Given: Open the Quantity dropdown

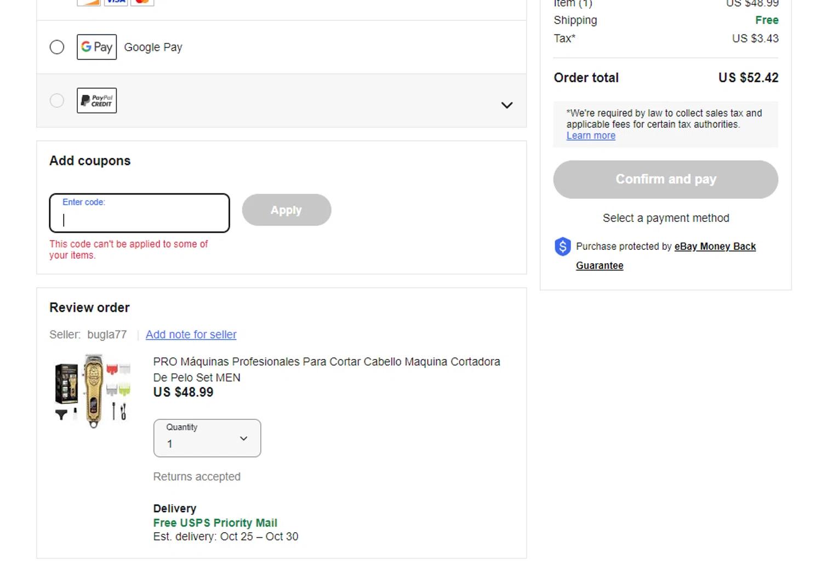Looking at the screenshot, I should point(207,438).
